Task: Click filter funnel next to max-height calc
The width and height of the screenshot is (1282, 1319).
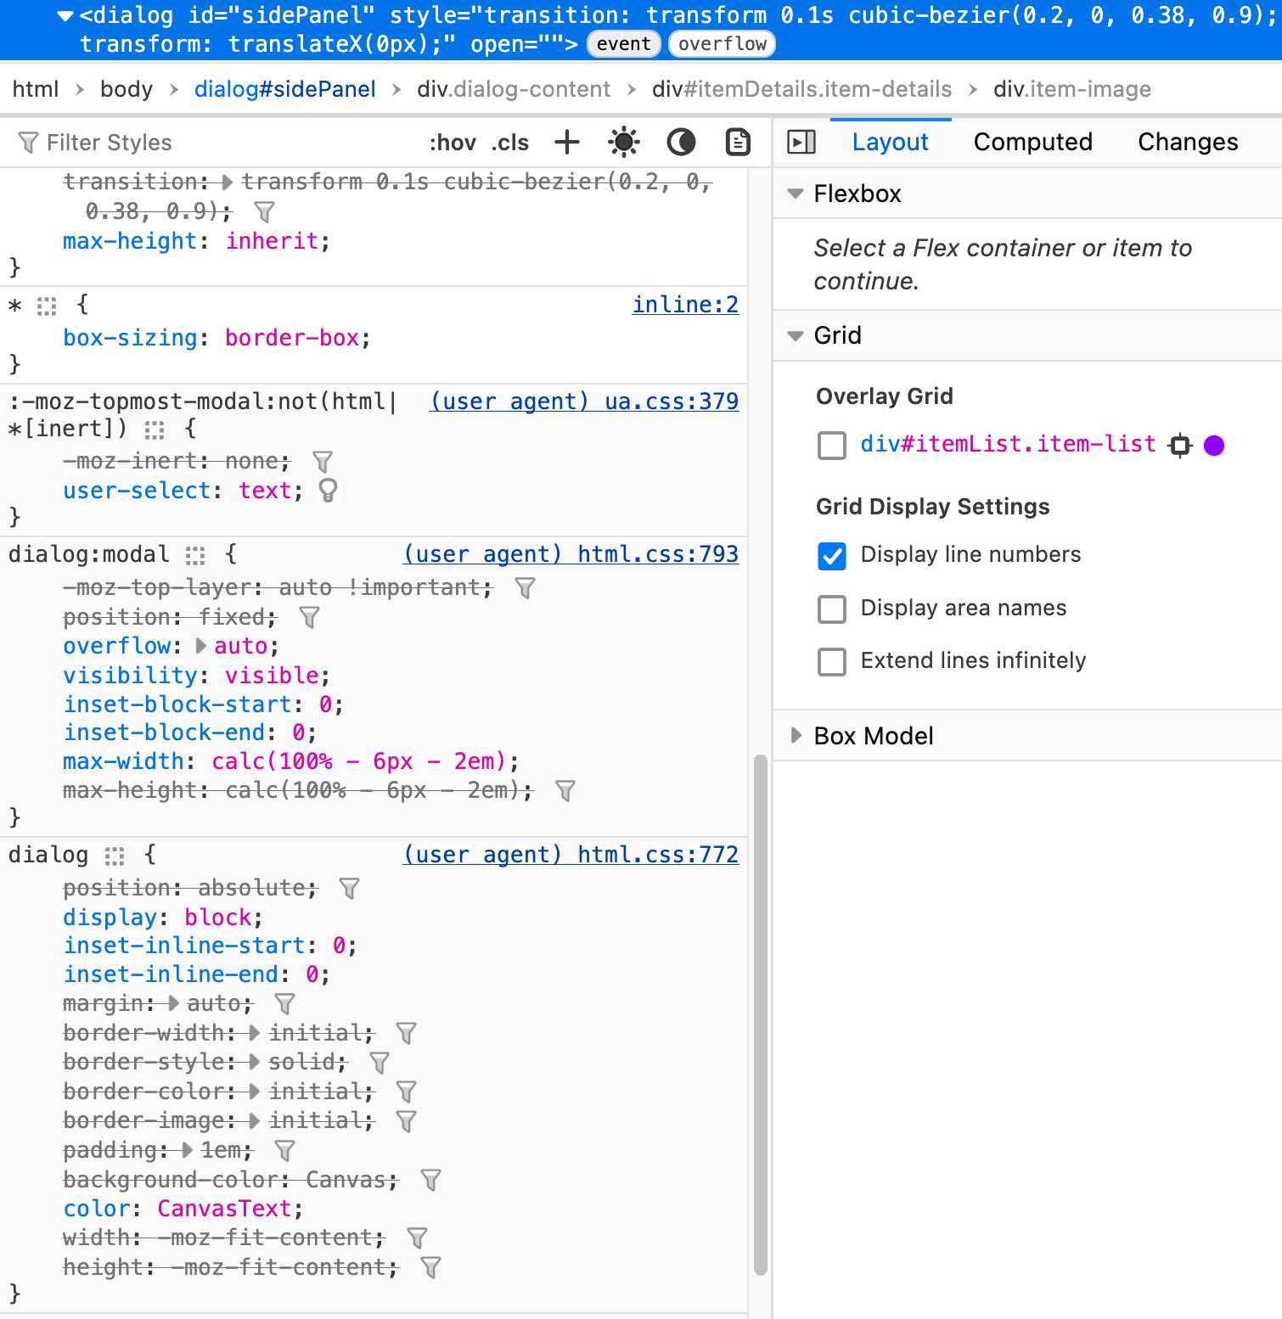Action: [565, 790]
